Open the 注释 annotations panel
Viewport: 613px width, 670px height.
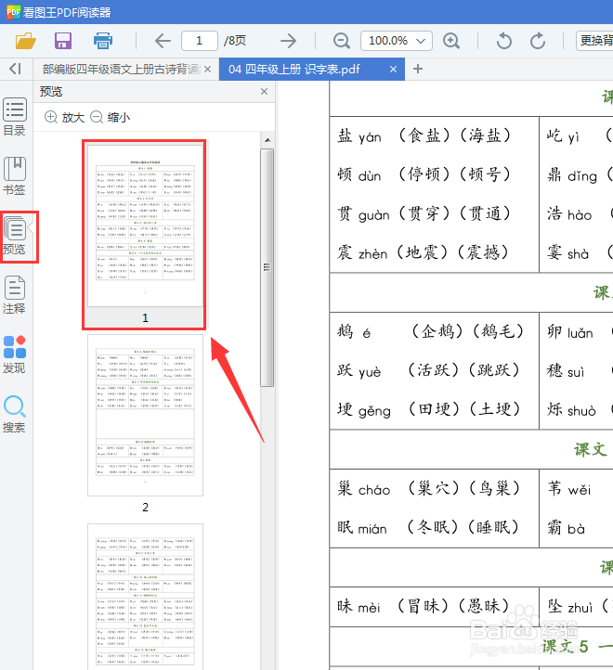point(15,295)
